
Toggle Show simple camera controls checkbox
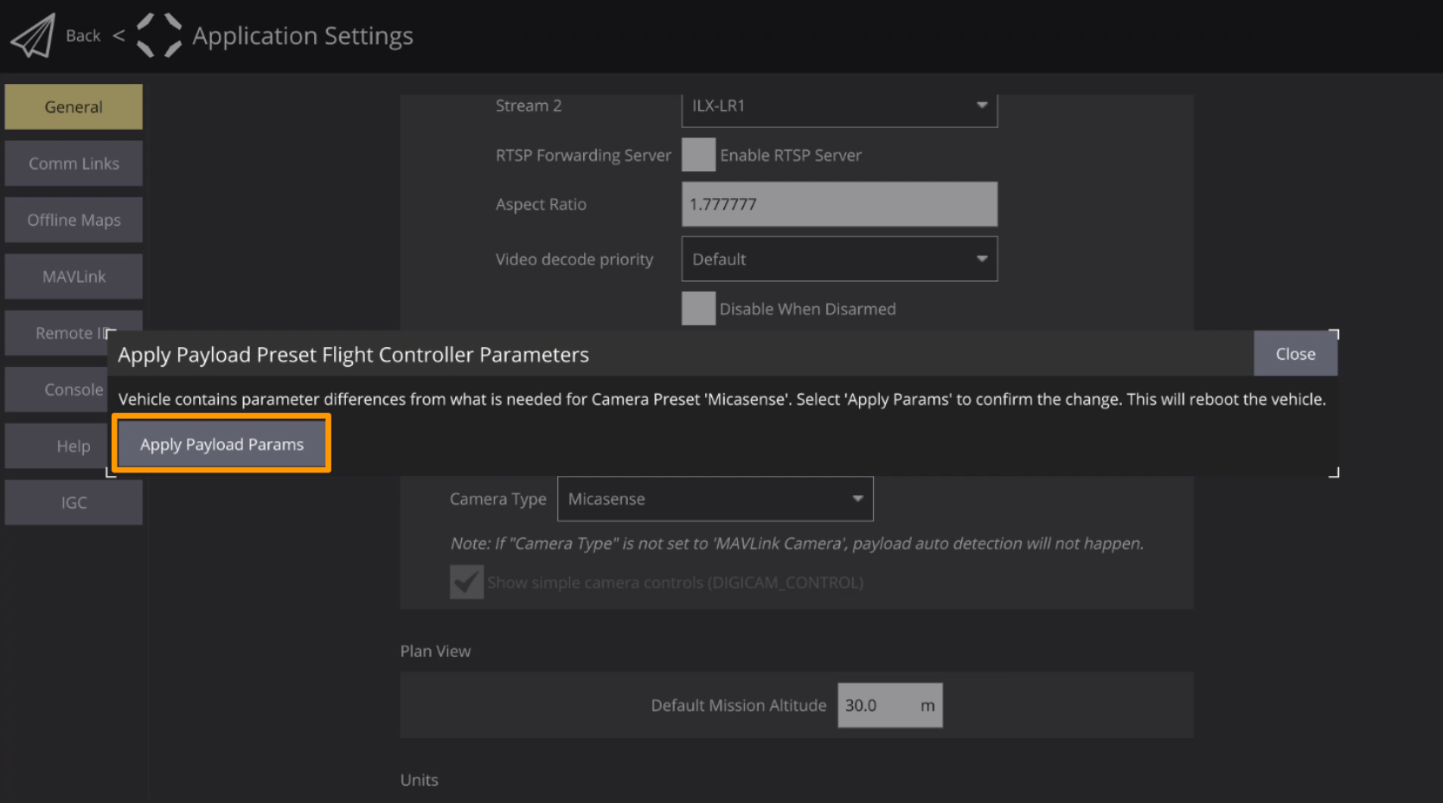[466, 582]
